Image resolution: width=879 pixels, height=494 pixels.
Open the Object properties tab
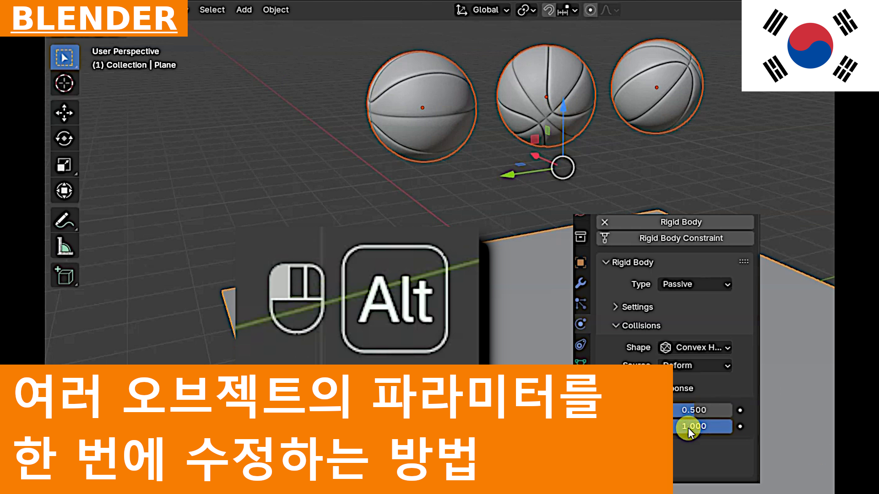click(581, 262)
